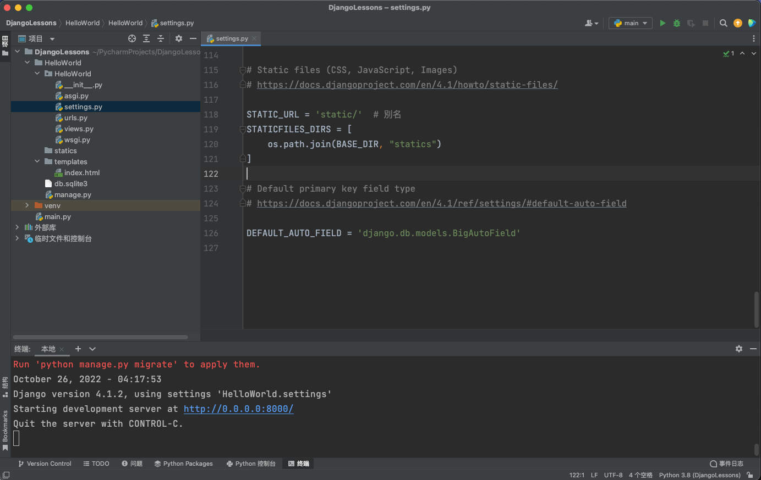Open Search Everywhere magnifier icon

(x=724, y=23)
